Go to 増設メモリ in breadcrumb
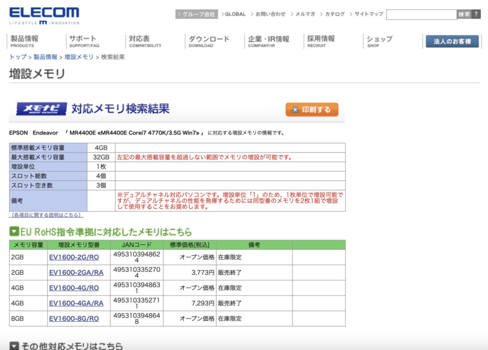Image resolution: width=488 pixels, height=350 pixels. pos(79,57)
